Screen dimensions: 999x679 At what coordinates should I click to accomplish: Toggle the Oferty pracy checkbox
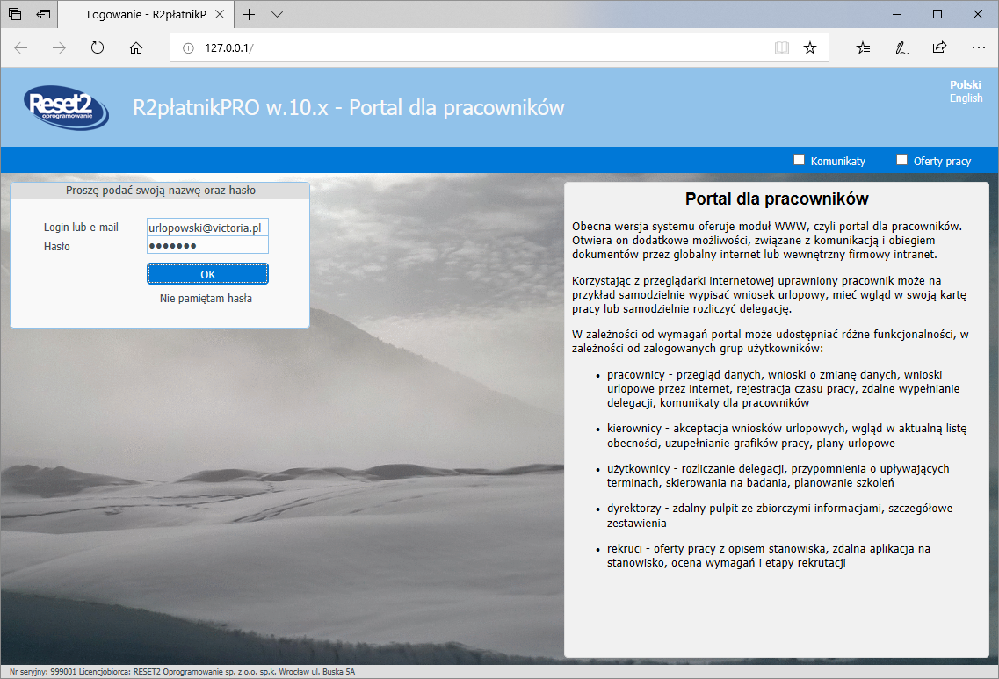coord(901,160)
